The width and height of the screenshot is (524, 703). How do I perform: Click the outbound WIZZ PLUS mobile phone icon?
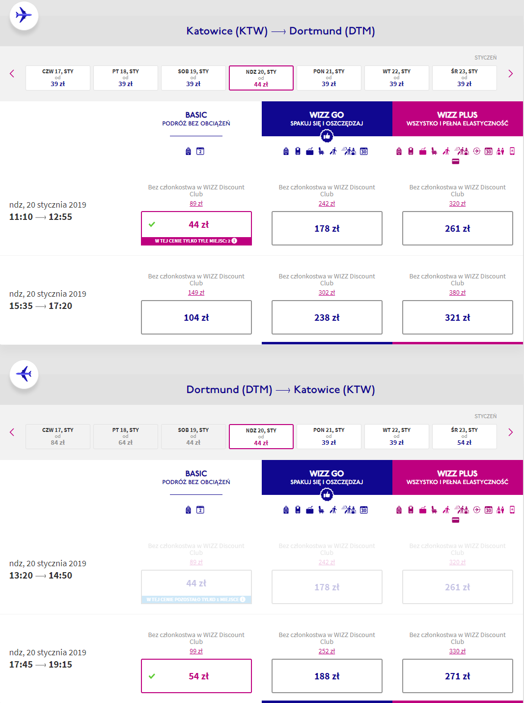point(512,151)
